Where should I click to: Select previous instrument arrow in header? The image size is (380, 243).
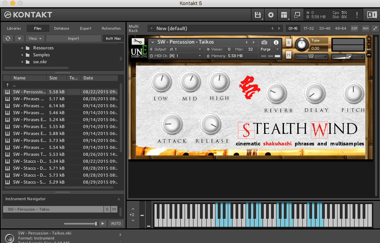tap(246, 42)
